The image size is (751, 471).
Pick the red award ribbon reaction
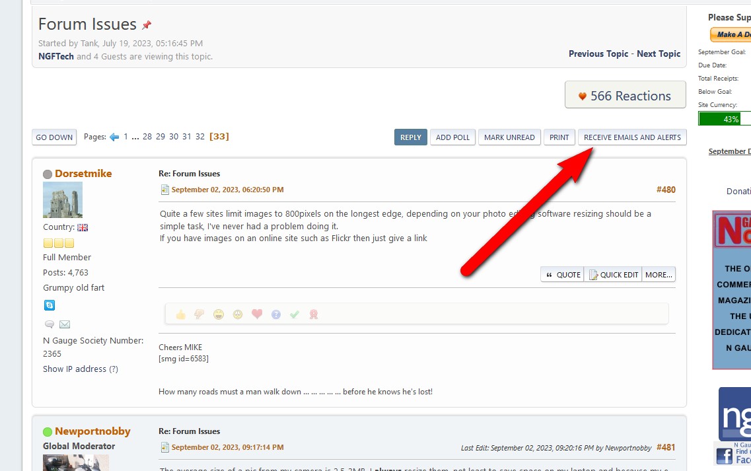click(x=314, y=314)
